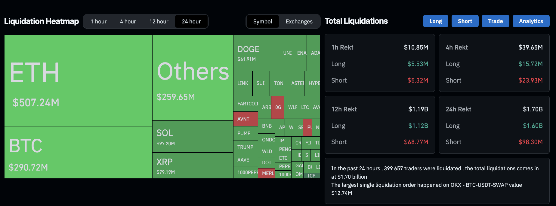
Task: Click the SUI tile in heatmap
Action: (x=261, y=83)
